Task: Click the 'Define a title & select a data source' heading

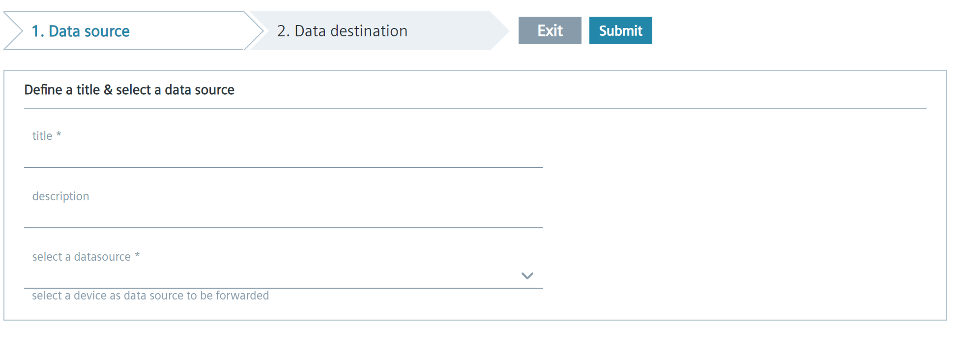Action: click(x=129, y=90)
